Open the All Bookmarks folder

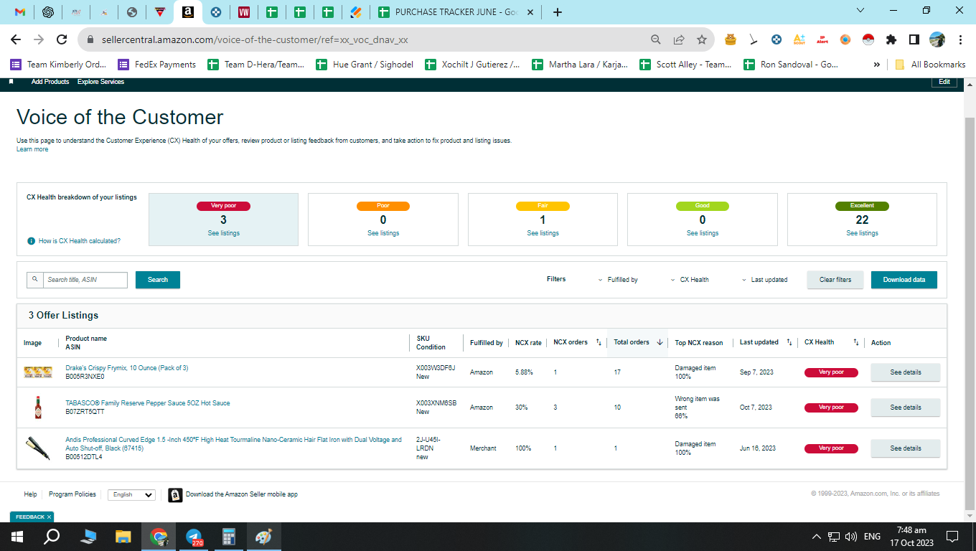pyautogui.click(x=930, y=65)
